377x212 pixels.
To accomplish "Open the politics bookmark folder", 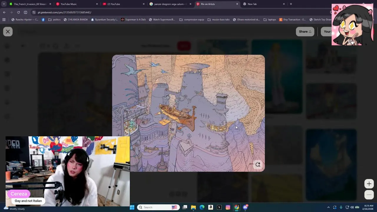I will pyautogui.click(x=54, y=20).
